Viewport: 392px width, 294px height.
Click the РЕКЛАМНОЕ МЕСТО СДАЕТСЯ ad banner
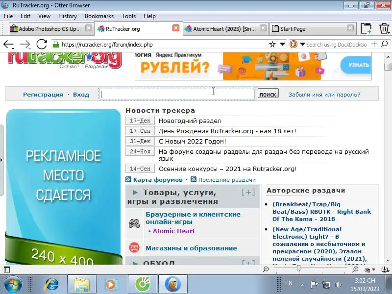(x=64, y=187)
